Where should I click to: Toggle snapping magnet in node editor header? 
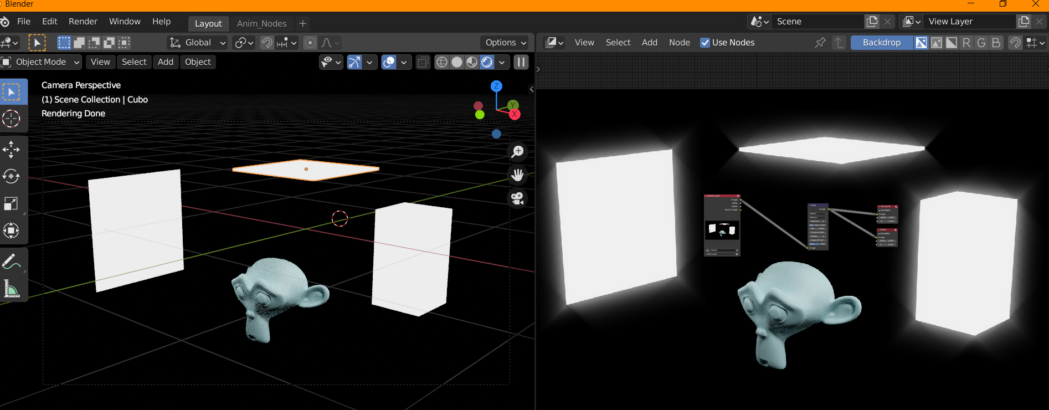coord(1015,43)
